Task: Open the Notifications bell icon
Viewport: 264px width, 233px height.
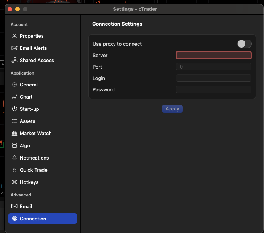Action: 14,158
